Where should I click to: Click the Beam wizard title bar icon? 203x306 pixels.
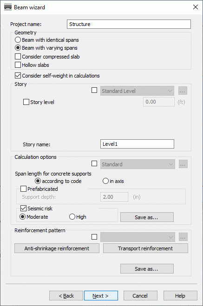(8, 7)
